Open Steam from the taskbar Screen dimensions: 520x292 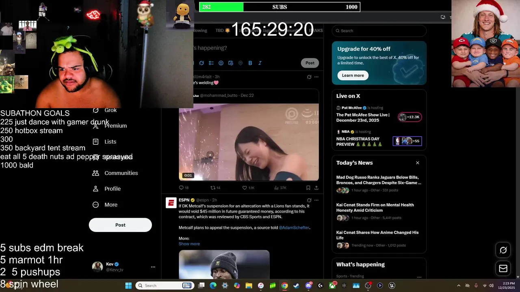pyautogui.click(x=296, y=286)
